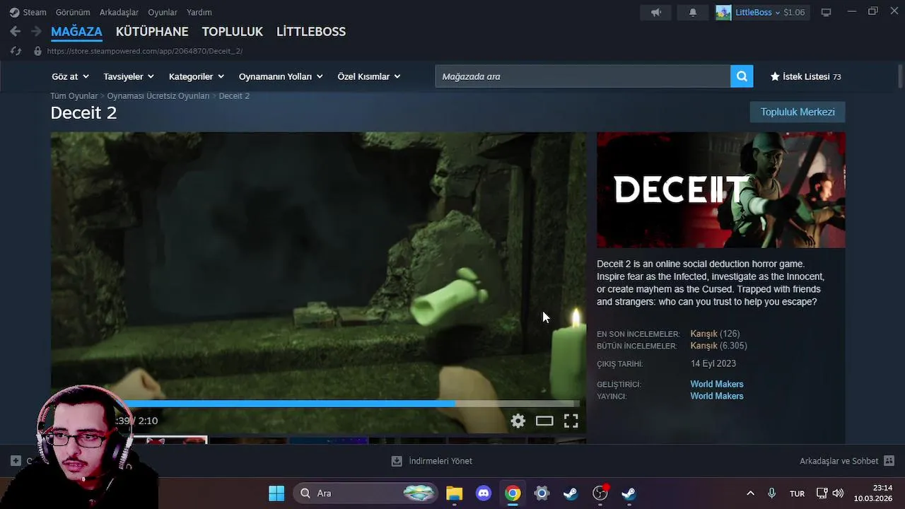
Task: Expand the Tavsiyeler dropdown
Action: click(x=128, y=76)
